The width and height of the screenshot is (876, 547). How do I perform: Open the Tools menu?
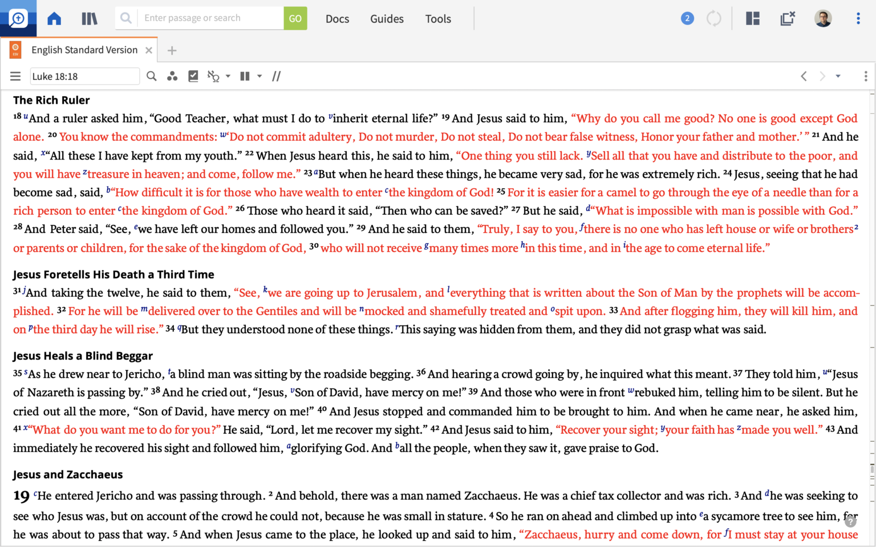coord(437,19)
